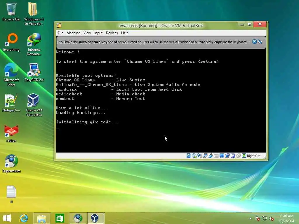
Task: Open File Explorer from the taskbar
Action: (42, 218)
